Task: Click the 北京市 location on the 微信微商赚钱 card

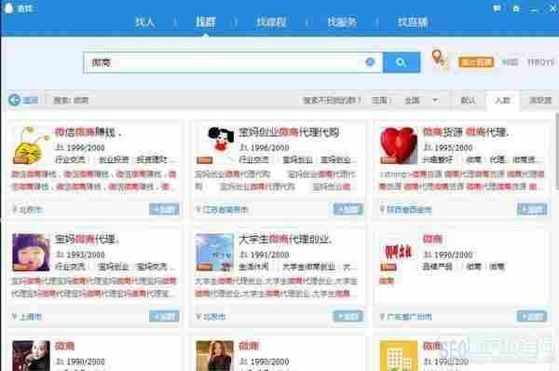Action: (31, 210)
